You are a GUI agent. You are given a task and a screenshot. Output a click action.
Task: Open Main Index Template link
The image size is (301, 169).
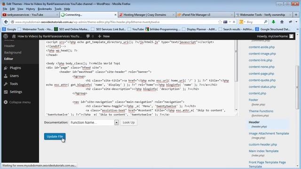[x=263, y=151]
